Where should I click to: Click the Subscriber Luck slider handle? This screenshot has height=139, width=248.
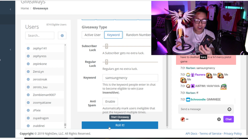coord(107,46)
